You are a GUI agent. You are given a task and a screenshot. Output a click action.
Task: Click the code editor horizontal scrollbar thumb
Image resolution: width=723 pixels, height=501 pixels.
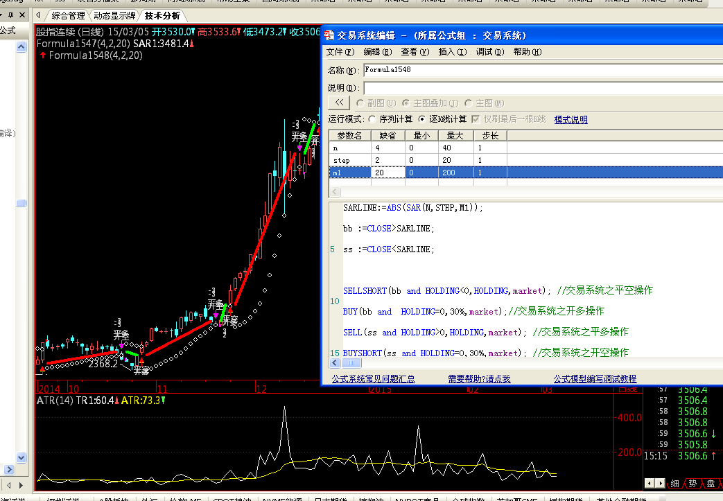tap(351, 362)
